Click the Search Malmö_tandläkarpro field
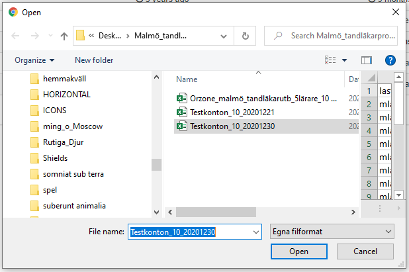Screen dimensions: 409x272 pos(331,36)
